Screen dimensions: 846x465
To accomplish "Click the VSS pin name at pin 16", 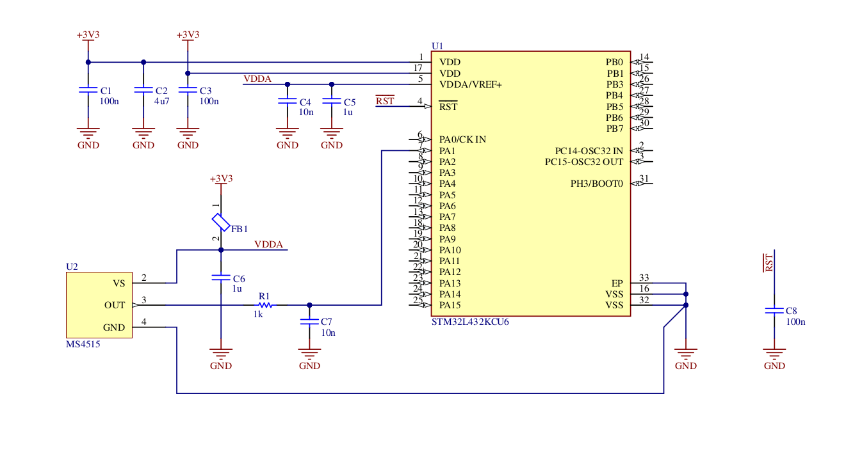I will pyautogui.click(x=614, y=294).
